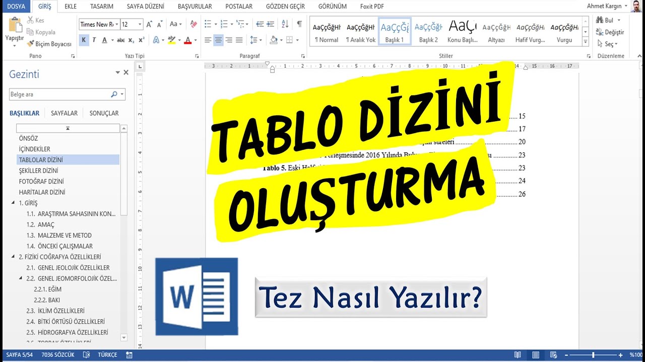This screenshot has width=645, height=362.
Task: Click the Kes cut command
Action: 35,20
